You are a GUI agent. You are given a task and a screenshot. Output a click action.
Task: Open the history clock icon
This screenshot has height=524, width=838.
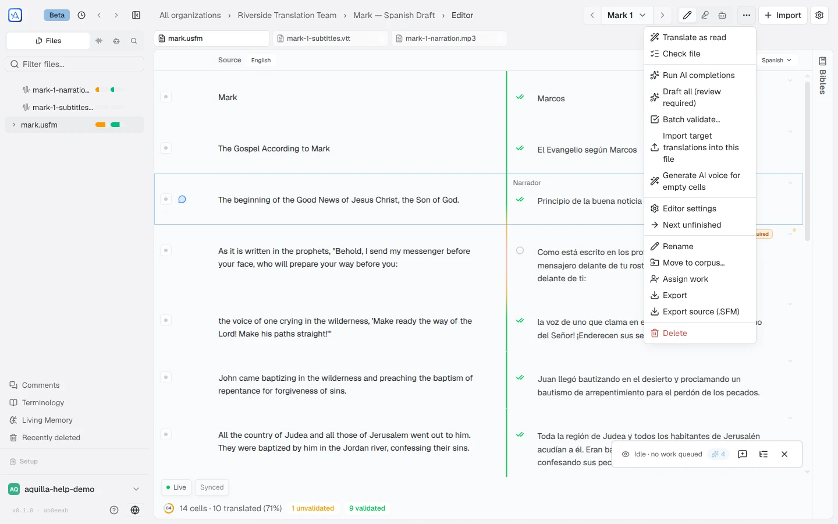tap(81, 15)
